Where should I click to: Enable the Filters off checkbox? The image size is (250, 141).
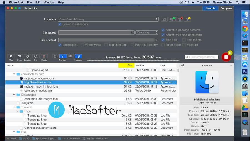184,45
